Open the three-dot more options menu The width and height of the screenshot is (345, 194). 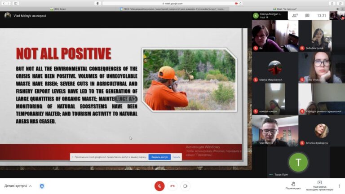coord(340,186)
